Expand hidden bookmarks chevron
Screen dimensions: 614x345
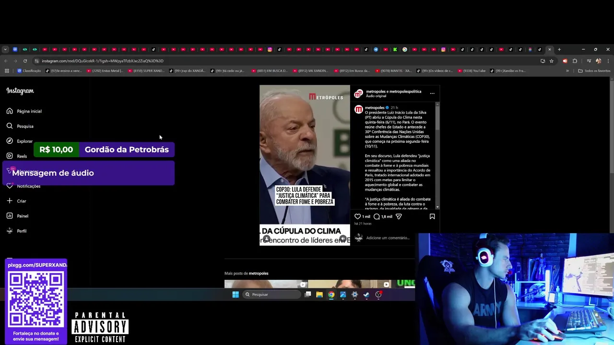(x=567, y=71)
